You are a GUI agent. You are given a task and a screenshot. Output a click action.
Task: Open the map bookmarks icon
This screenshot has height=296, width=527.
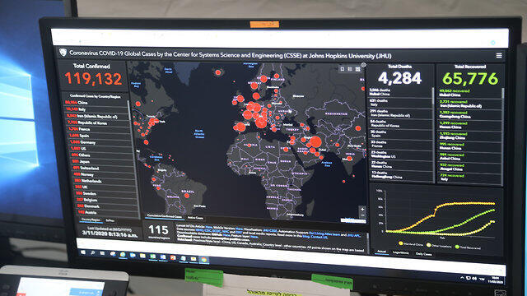343,69
